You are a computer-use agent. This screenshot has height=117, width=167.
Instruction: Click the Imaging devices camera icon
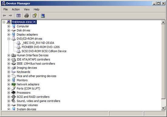click(x=14, y=68)
